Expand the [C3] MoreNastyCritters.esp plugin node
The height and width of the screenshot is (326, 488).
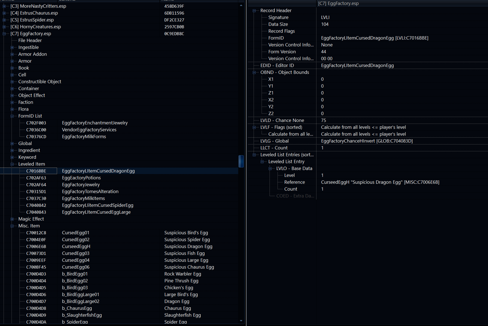(x=4, y=6)
